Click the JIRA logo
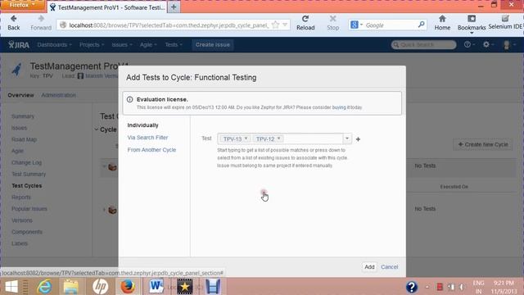This screenshot has width=524, height=295. point(19,45)
